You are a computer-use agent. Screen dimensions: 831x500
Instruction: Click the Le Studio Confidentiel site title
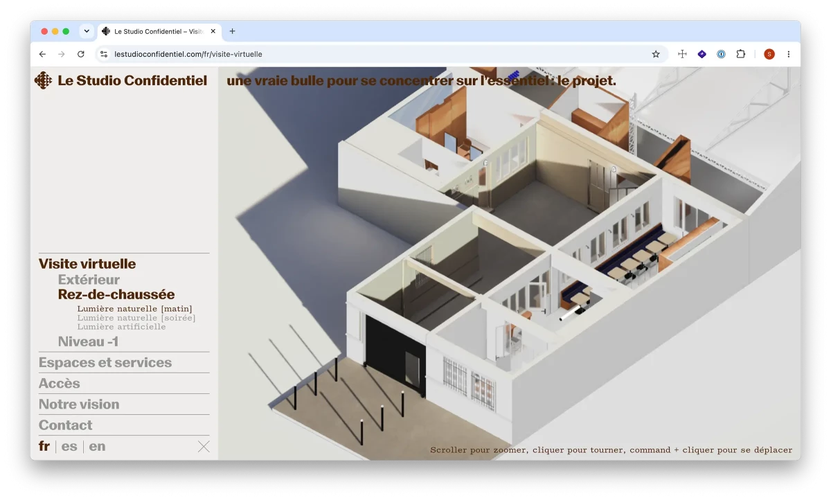pos(132,81)
